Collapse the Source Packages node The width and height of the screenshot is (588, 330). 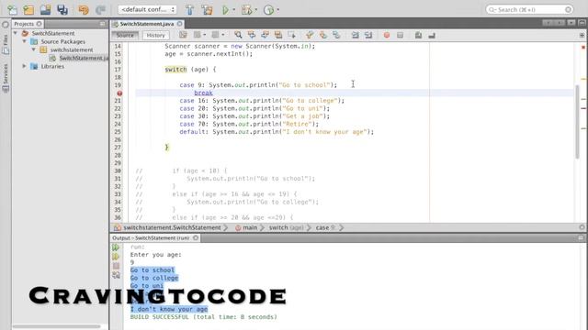pos(25,41)
